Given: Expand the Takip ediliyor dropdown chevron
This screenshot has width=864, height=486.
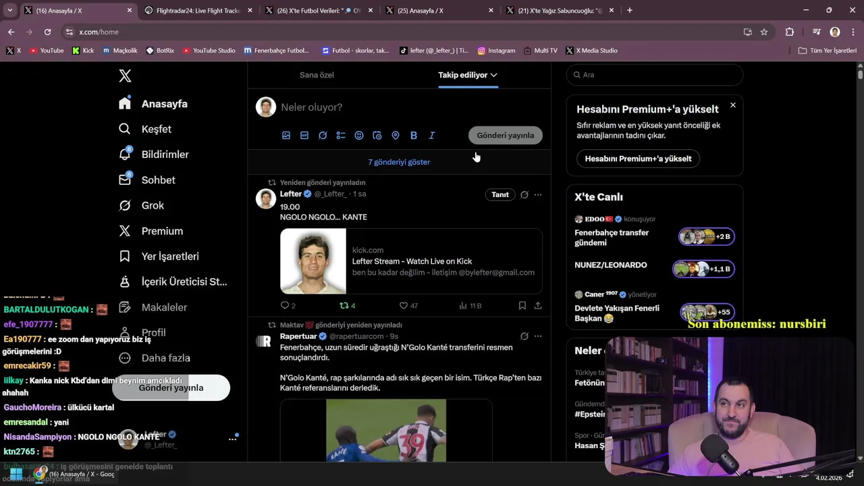Looking at the screenshot, I should pos(494,75).
